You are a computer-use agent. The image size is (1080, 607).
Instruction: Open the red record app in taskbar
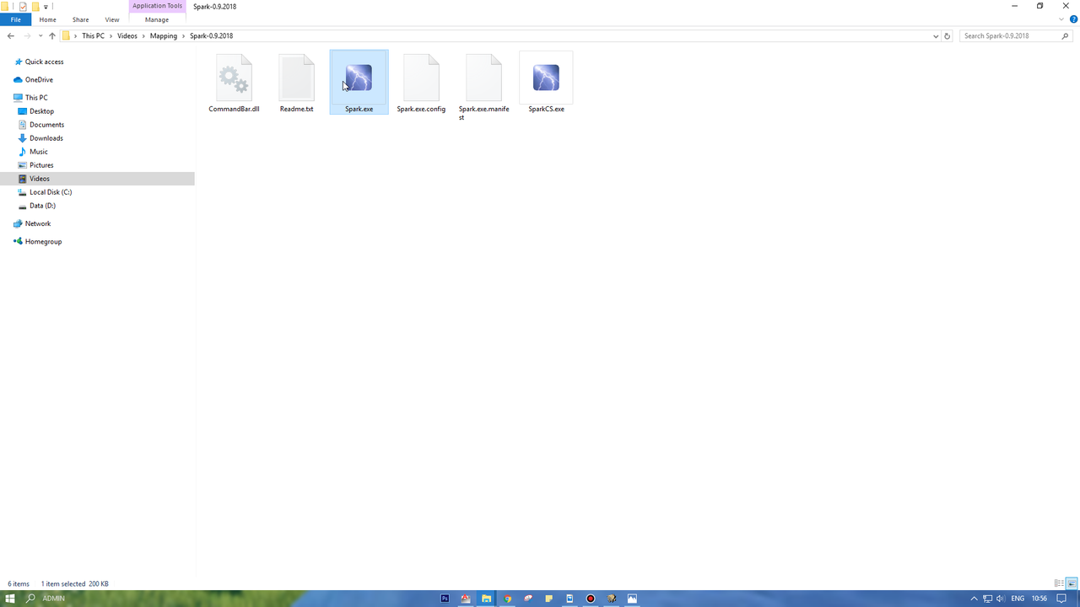point(591,599)
